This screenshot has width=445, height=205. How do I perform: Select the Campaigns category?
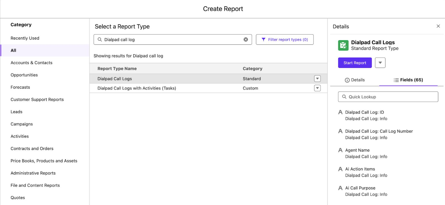coord(22,124)
